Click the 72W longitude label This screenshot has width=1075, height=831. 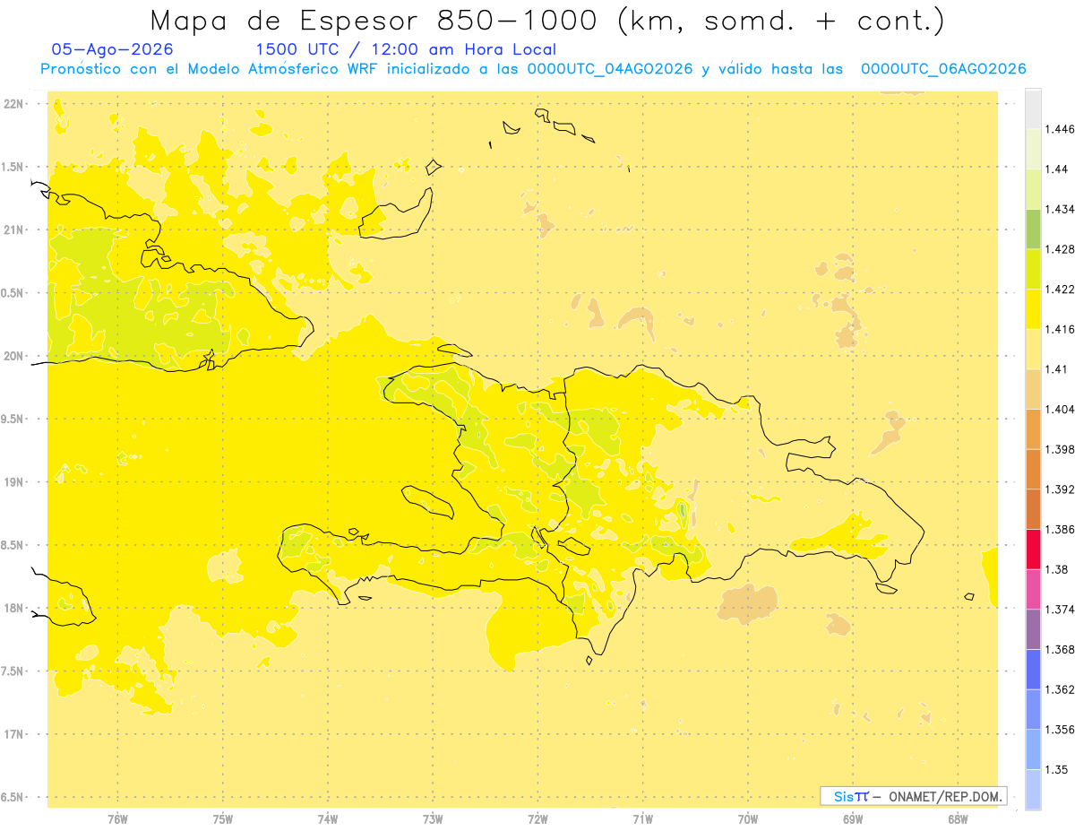537,819
